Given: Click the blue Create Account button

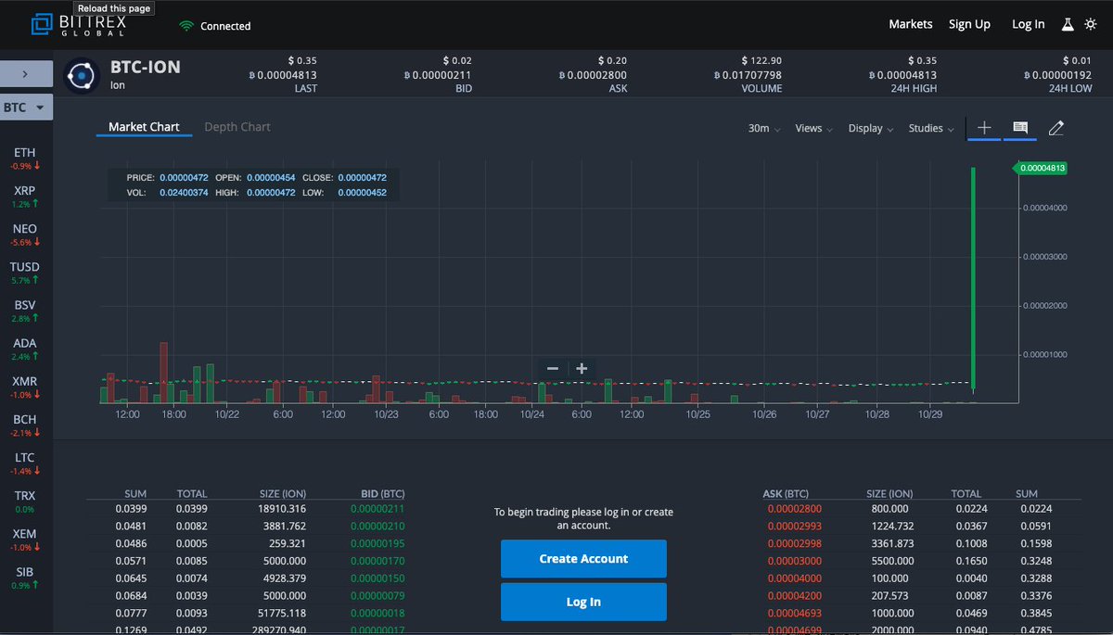Looking at the screenshot, I should [583, 559].
